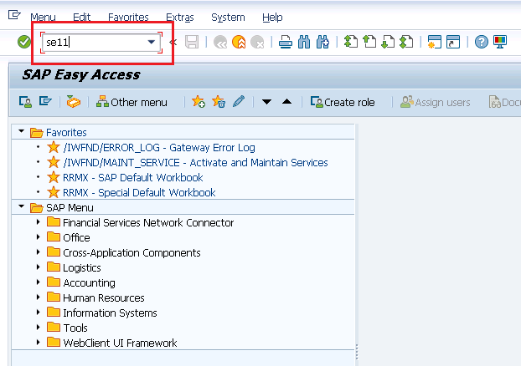The image size is (521, 366).
Task: Expand the Accounting folder
Action: [x=39, y=282]
